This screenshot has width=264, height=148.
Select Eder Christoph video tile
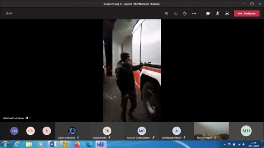point(212,131)
